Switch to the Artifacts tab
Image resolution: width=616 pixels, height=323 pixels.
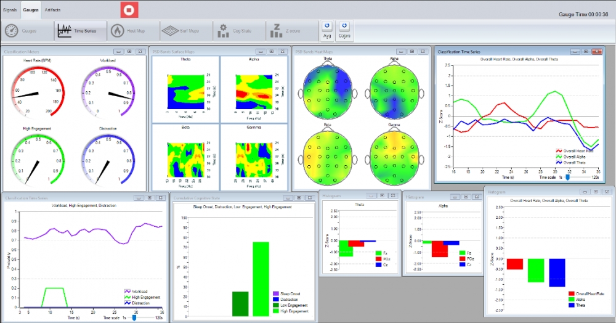pyautogui.click(x=52, y=10)
